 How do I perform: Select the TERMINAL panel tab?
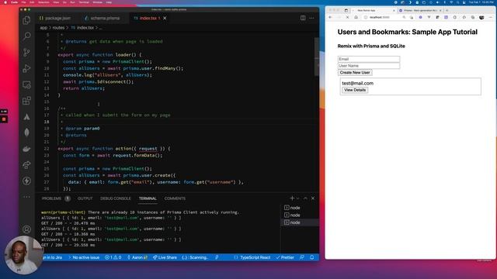[x=148, y=198]
